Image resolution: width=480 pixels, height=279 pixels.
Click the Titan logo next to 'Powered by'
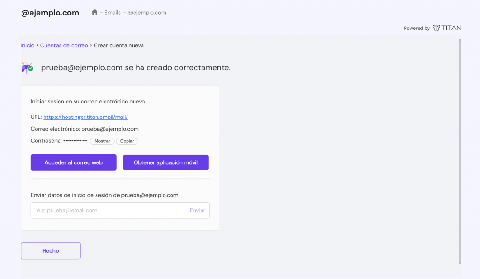447,28
